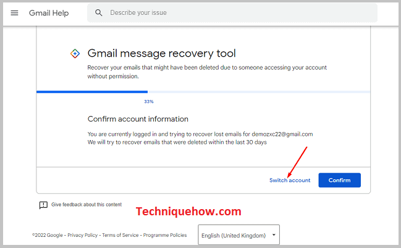
Task: Click the search magnifier icon
Action: coord(99,13)
